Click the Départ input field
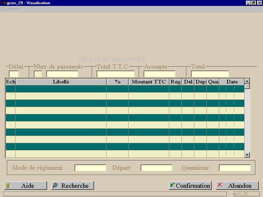This screenshot has height=197, width=263. click(x=156, y=168)
